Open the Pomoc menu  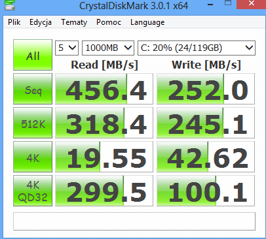[109, 22]
